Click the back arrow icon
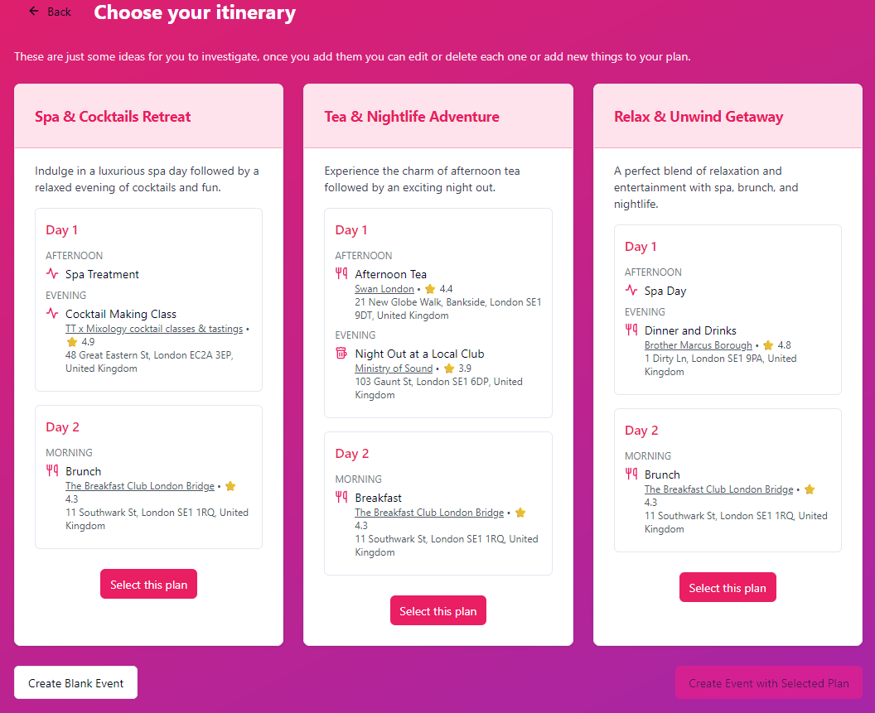Image resolution: width=875 pixels, height=713 pixels. [33, 11]
